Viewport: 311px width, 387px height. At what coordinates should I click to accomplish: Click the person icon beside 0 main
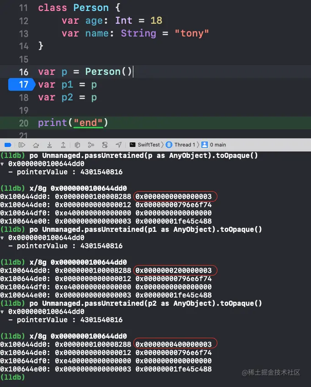(205, 145)
